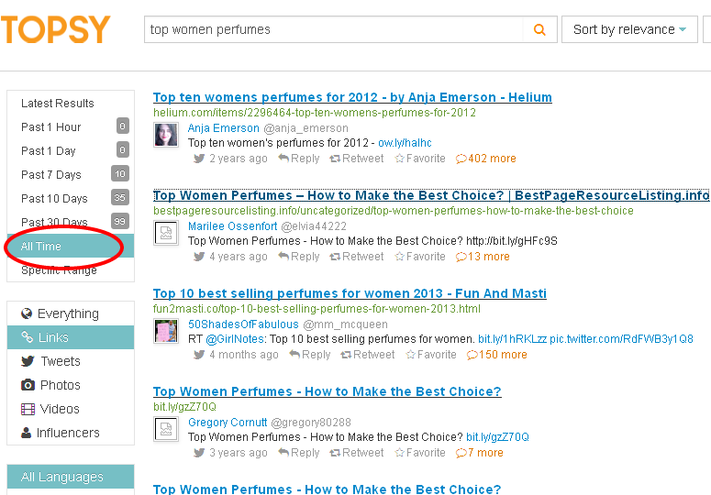Click the Reply arrow on Anja Emerson's tweet

(299, 159)
